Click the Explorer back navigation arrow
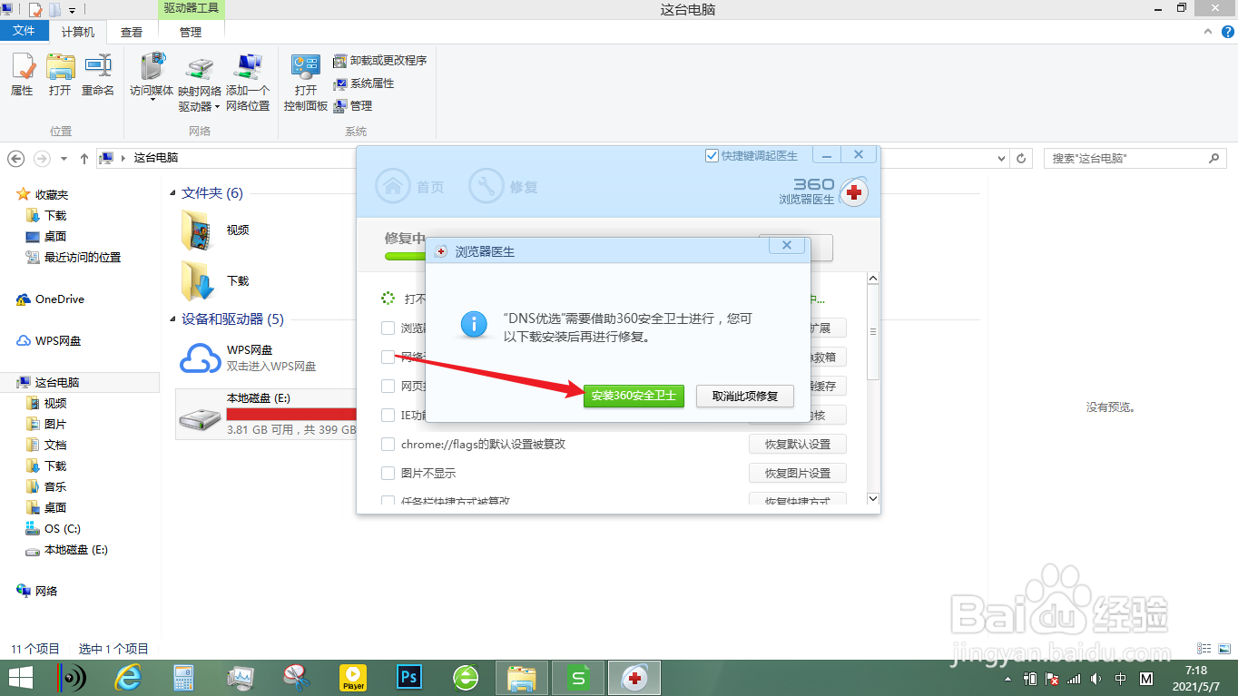1238x696 pixels. [x=15, y=158]
